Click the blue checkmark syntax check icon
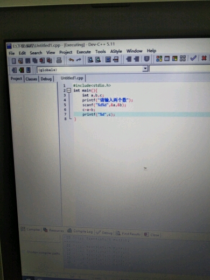210x280 pixels. 193,58
